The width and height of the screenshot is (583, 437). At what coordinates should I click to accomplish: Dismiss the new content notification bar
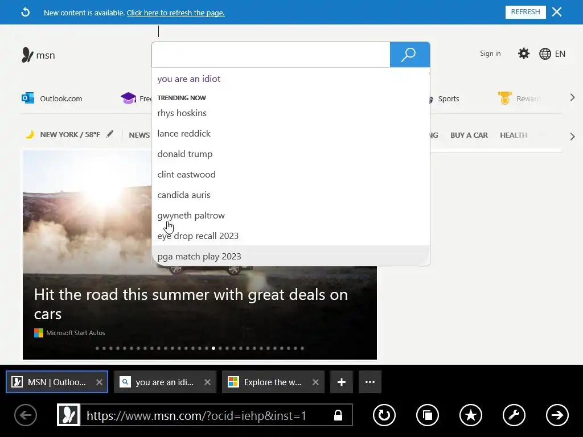coord(557,12)
